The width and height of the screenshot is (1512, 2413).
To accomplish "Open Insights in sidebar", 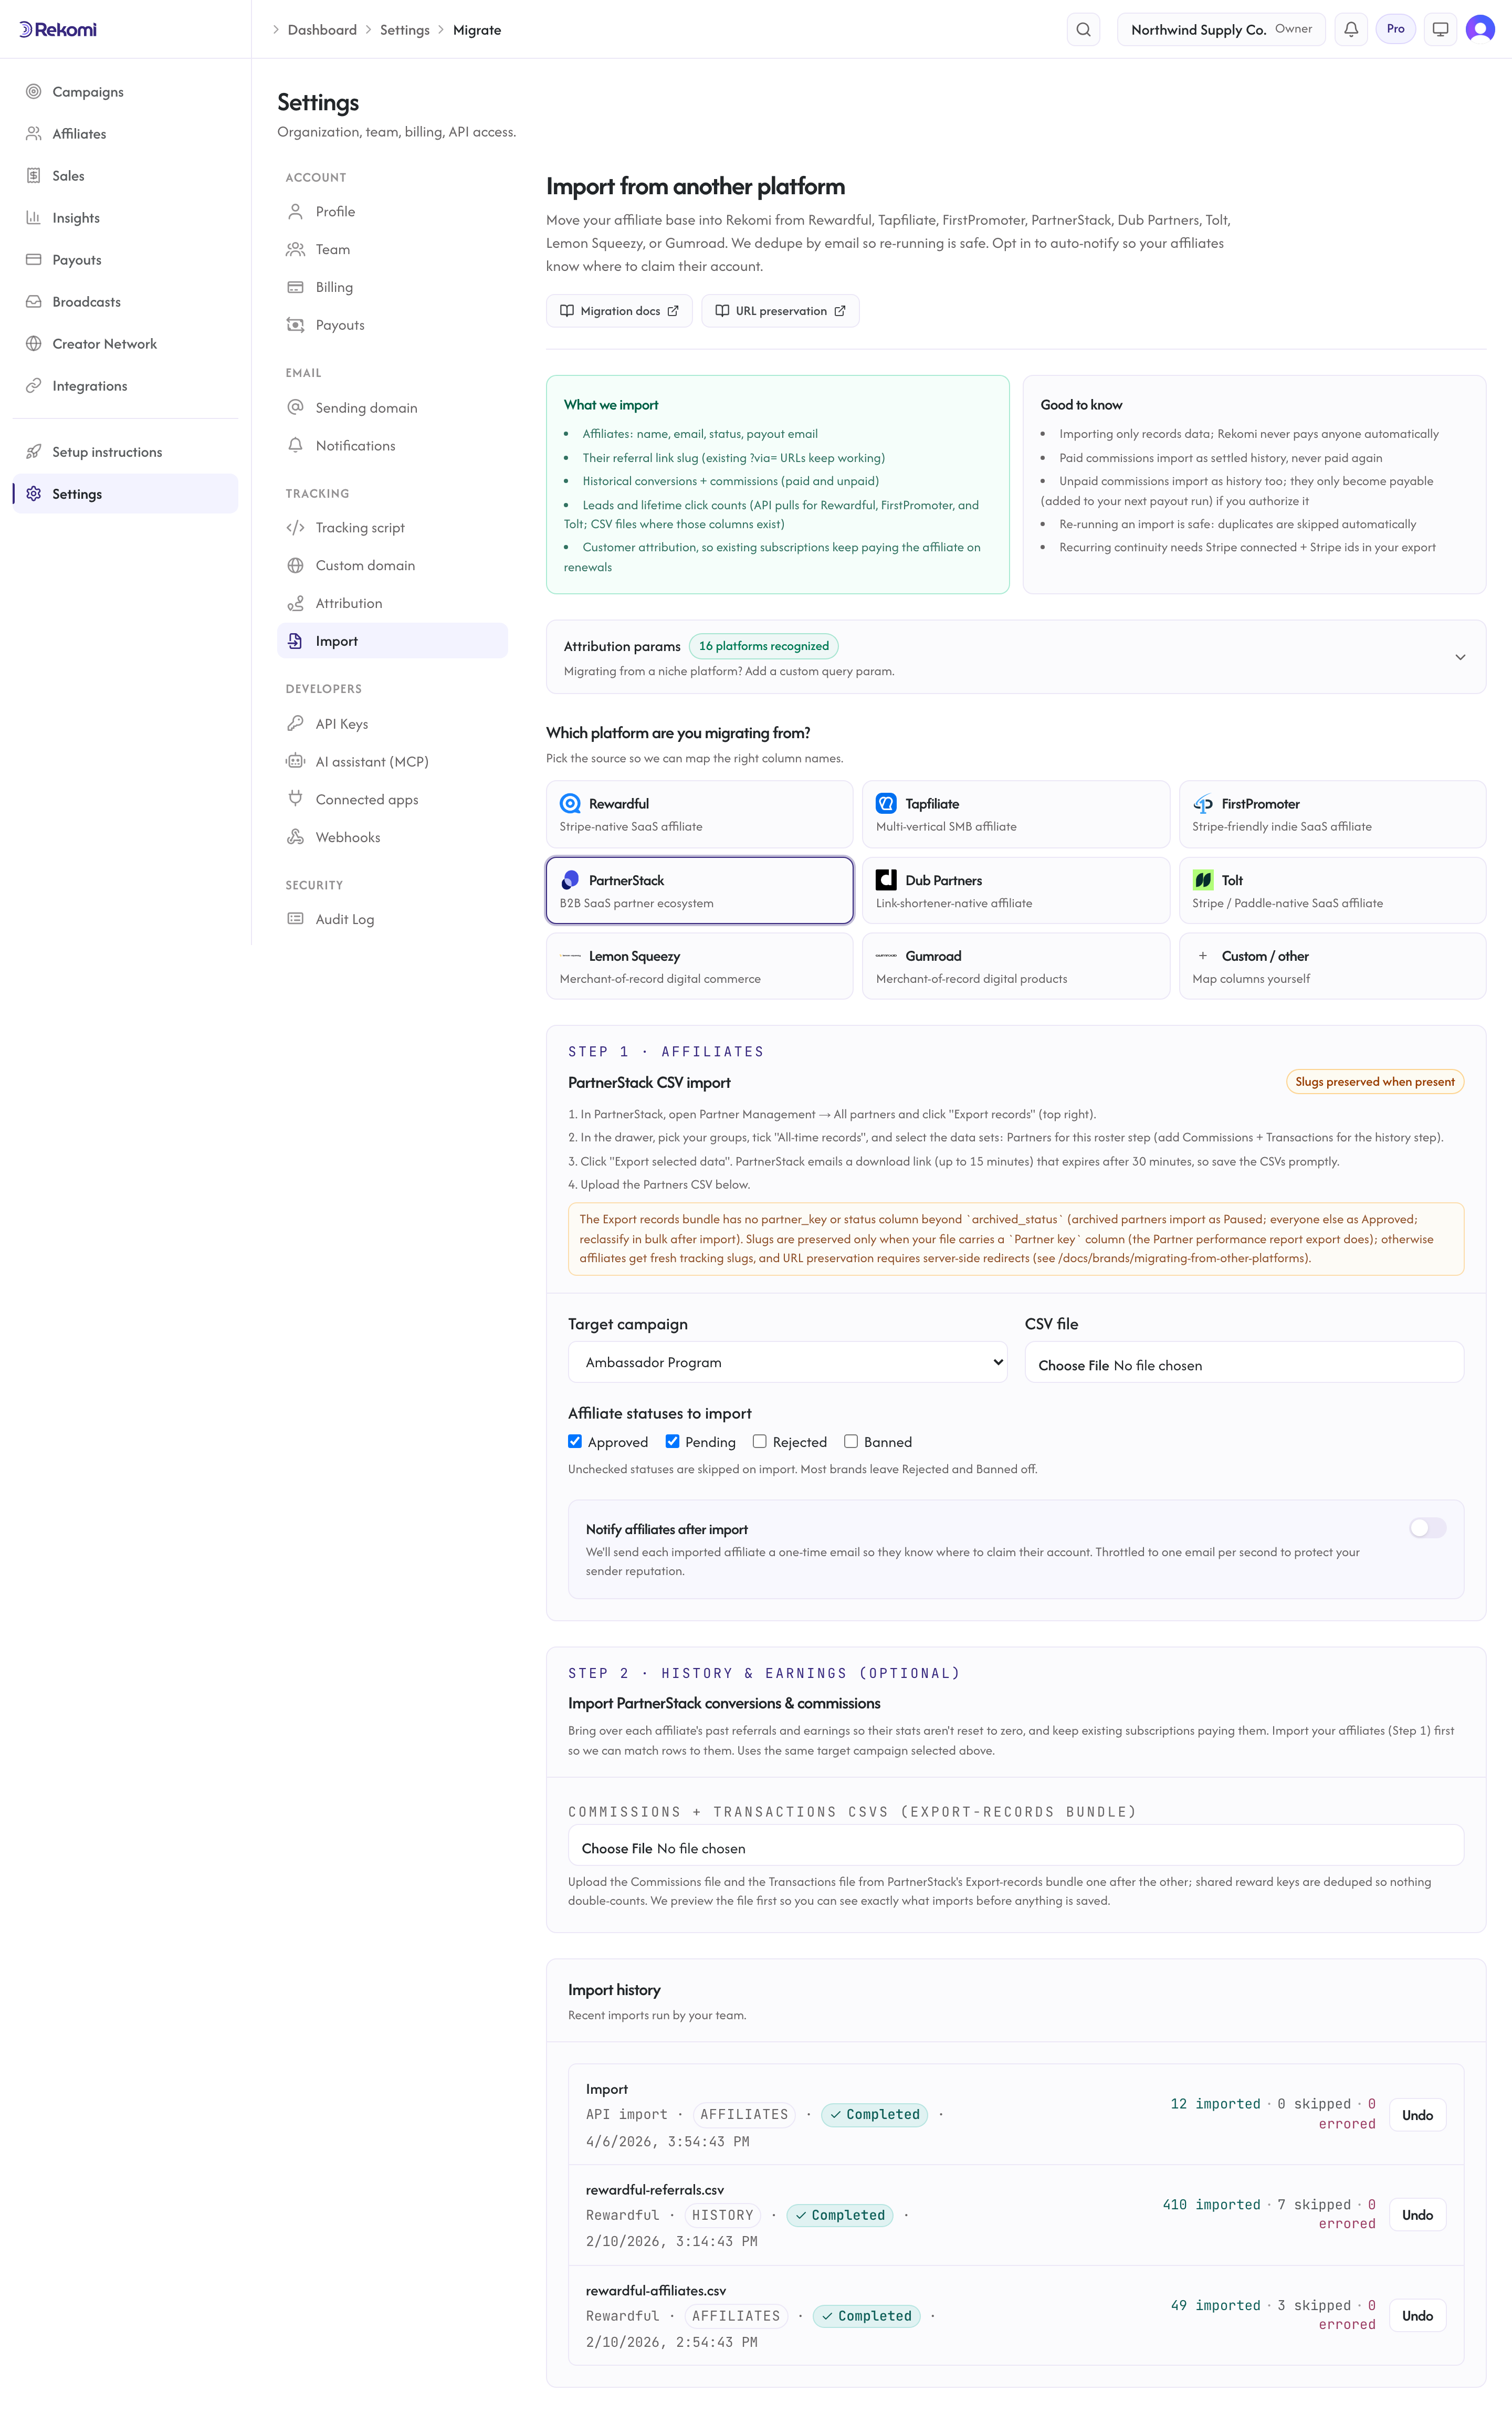I will (x=125, y=218).
